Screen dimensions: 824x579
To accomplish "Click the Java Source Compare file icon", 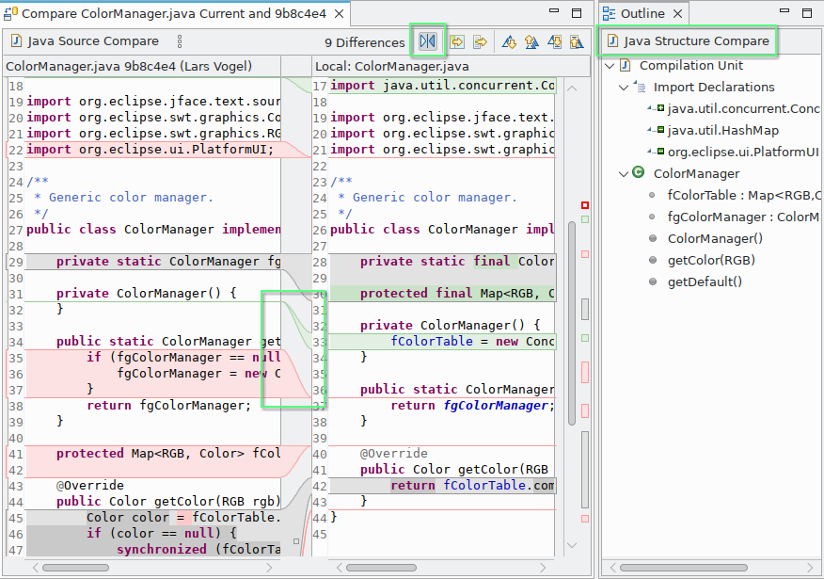I will (x=16, y=40).
